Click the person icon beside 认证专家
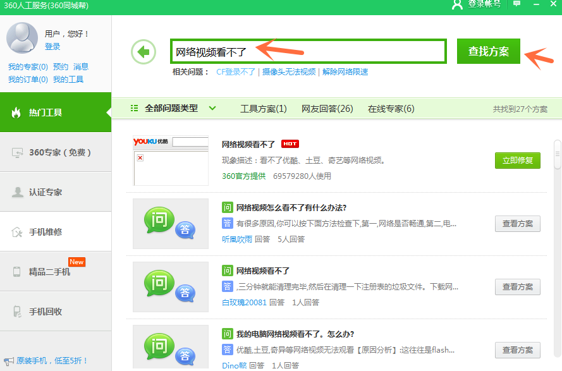Image resolution: width=562 pixels, height=371 pixels. click(x=17, y=192)
